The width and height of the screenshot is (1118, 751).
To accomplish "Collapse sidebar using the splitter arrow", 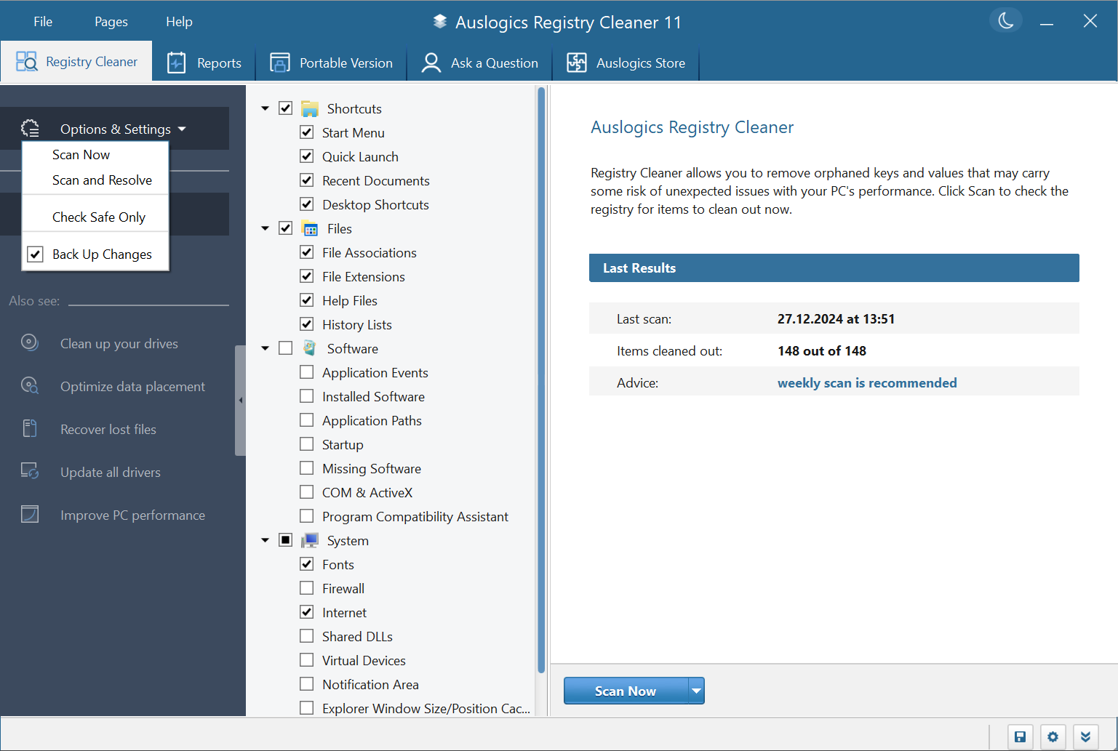I will click(240, 400).
